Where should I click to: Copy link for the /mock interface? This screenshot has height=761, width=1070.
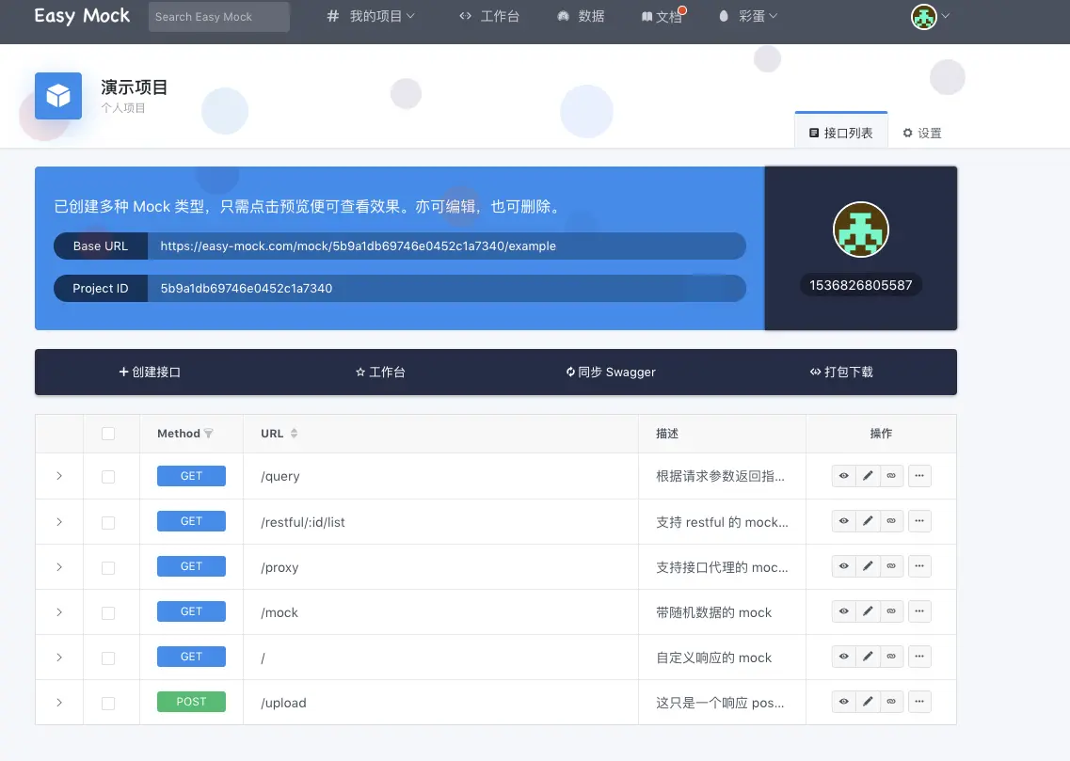pyautogui.click(x=891, y=611)
